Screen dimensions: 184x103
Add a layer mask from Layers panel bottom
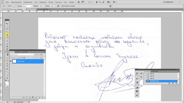pyautogui.click(x=30, y=97)
